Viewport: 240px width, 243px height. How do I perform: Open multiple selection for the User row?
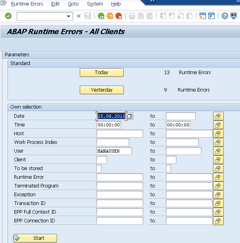point(218,151)
